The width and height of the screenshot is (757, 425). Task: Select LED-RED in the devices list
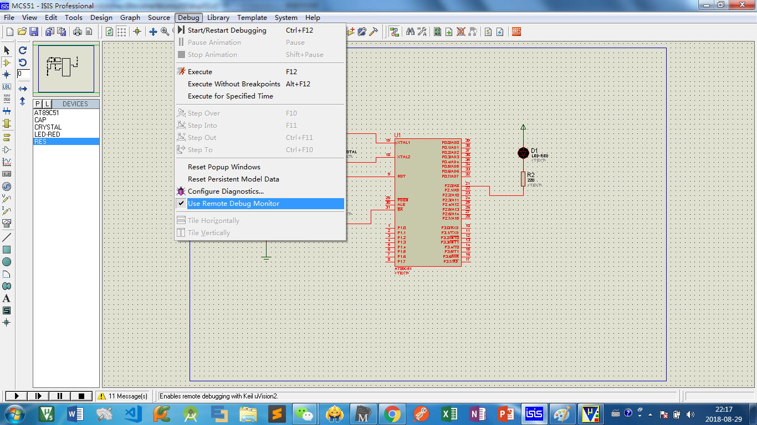click(x=66, y=134)
